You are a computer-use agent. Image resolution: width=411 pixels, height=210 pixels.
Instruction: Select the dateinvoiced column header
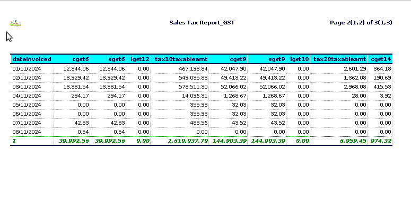point(32,59)
